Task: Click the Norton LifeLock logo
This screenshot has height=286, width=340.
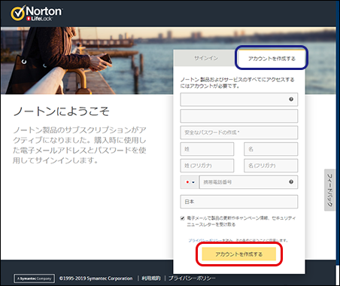Action: [37, 14]
